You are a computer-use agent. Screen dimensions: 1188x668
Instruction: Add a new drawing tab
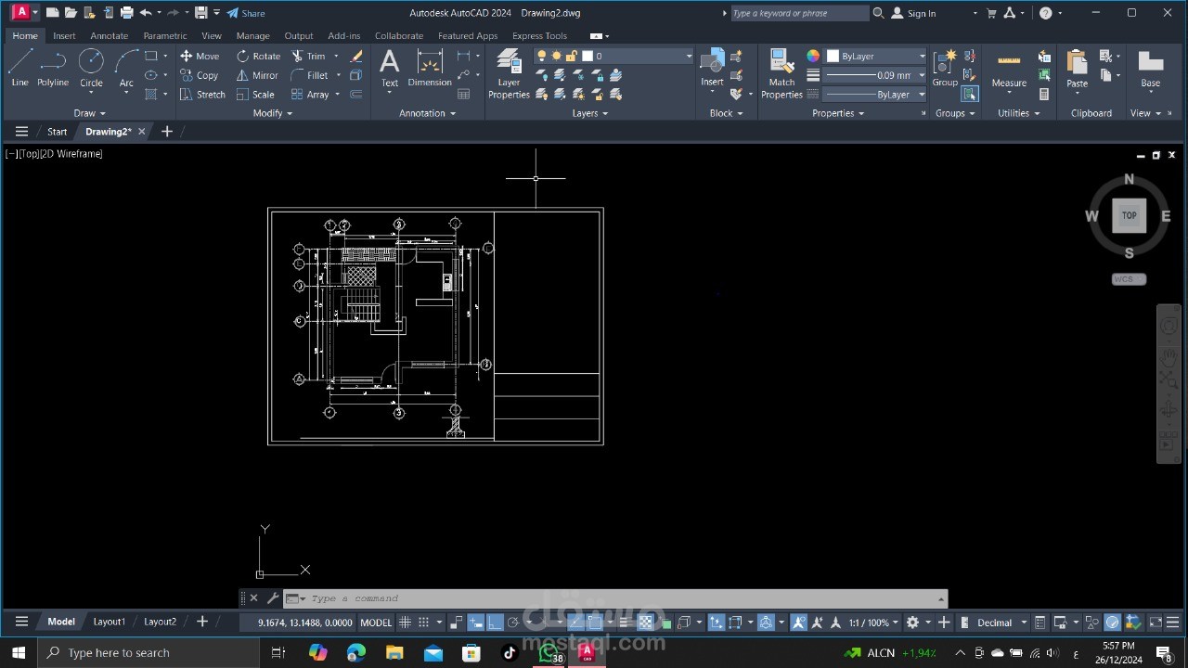167,132
